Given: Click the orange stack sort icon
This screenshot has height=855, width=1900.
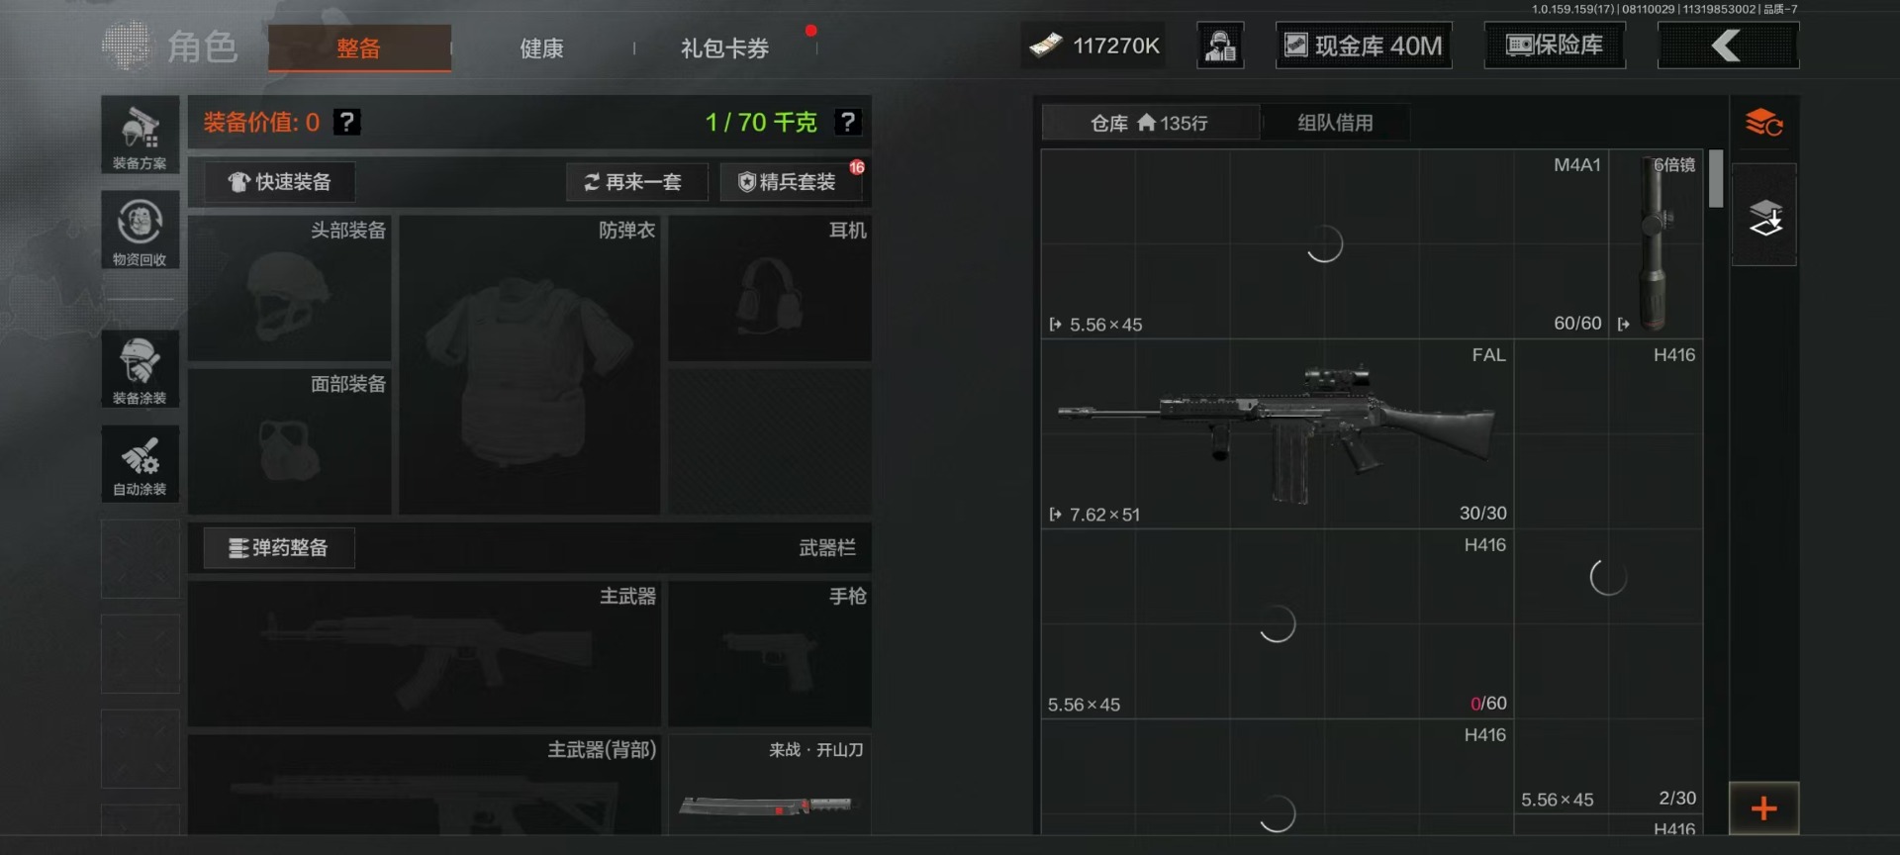Looking at the screenshot, I should pos(1763,124).
